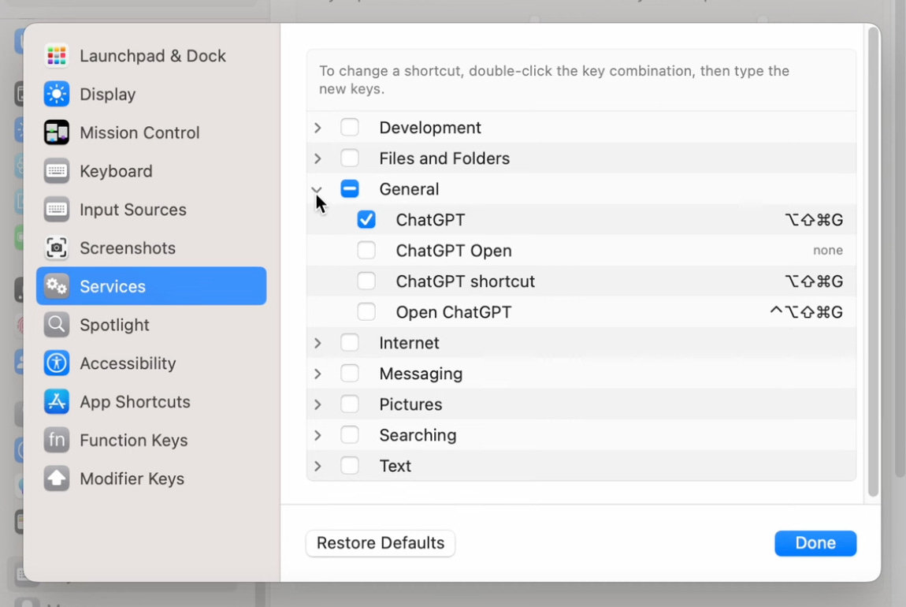Click the dialog's vertical scrollbar

873,262
